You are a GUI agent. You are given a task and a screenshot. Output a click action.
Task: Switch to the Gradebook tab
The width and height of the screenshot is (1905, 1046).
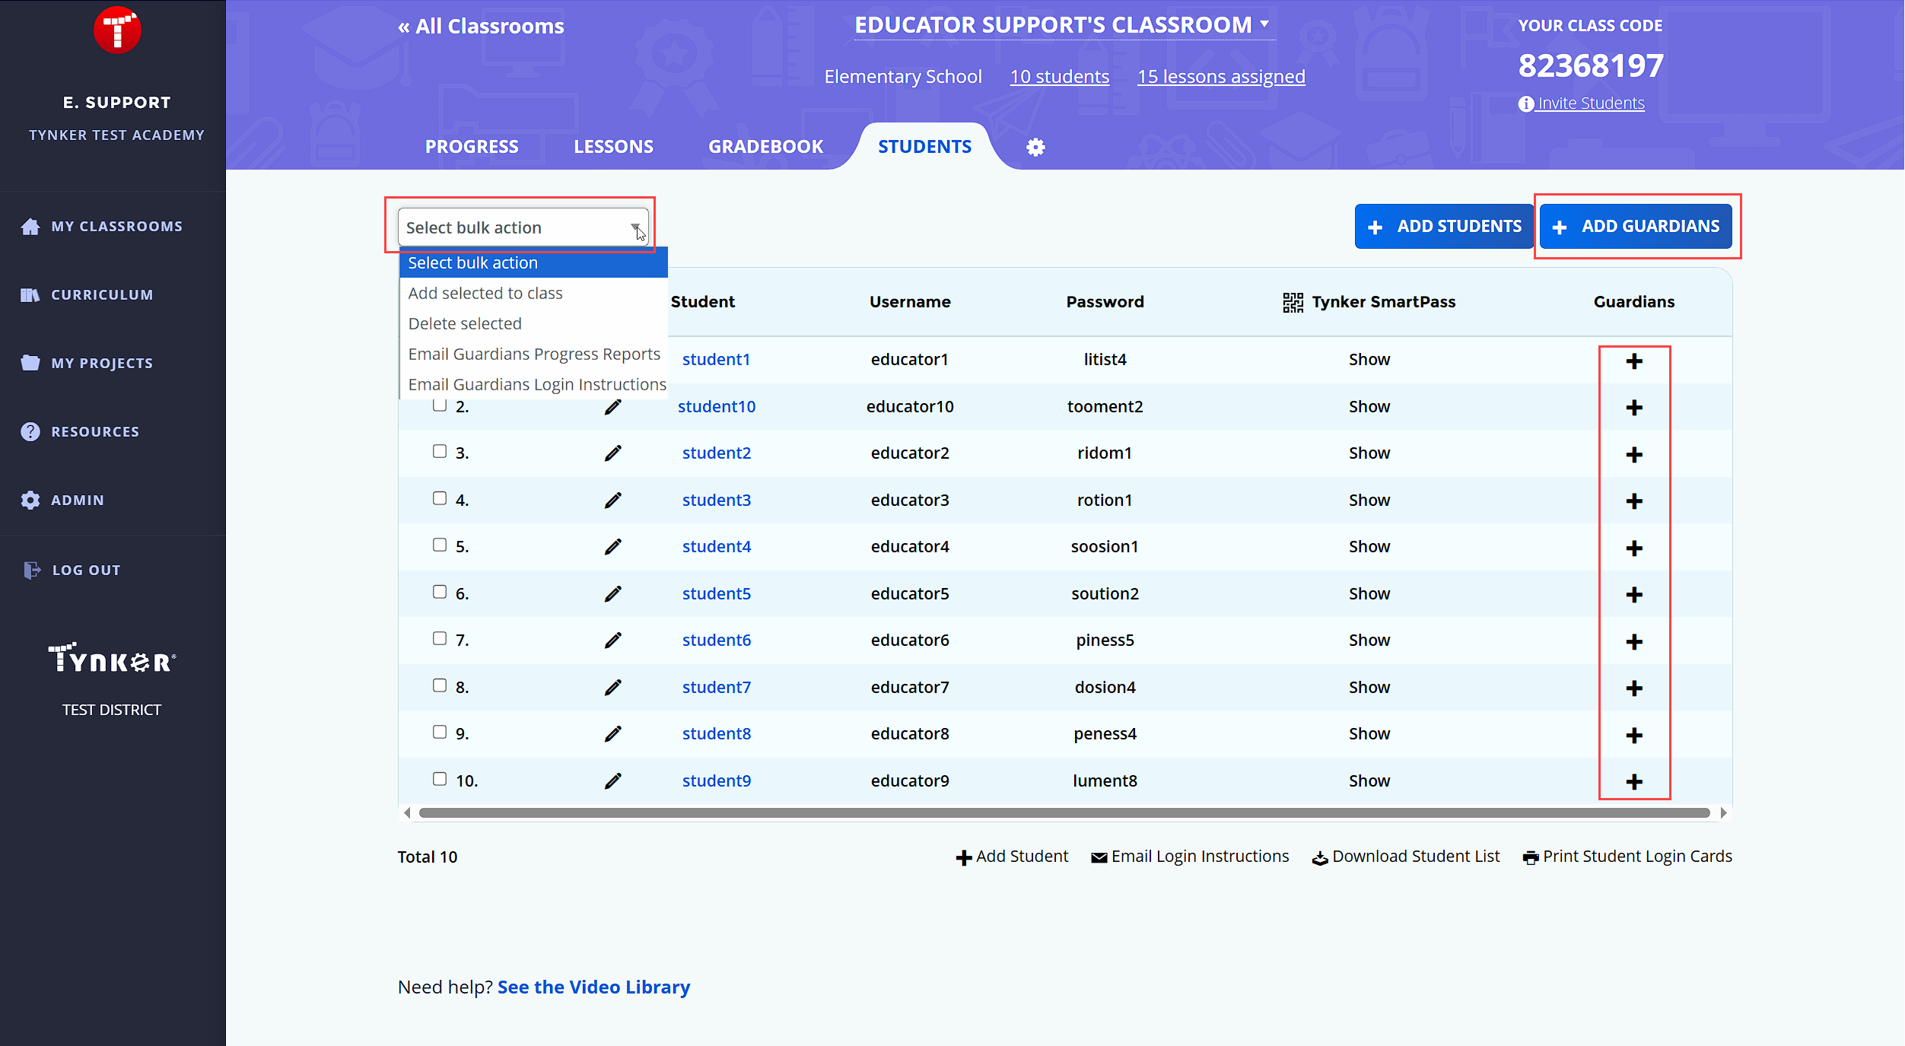point(765,146)
